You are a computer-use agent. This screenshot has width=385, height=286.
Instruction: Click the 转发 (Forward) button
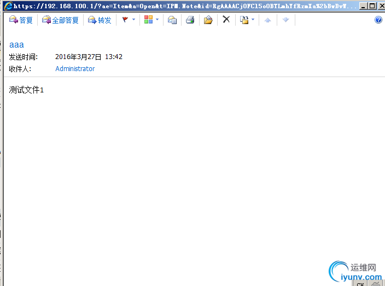(x=100, y=20)
